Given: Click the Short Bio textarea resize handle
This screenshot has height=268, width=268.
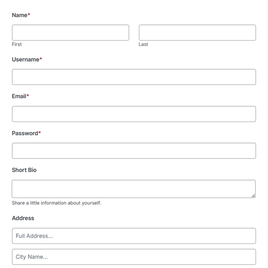Looking at the screenshot, I should pos(253,195).
